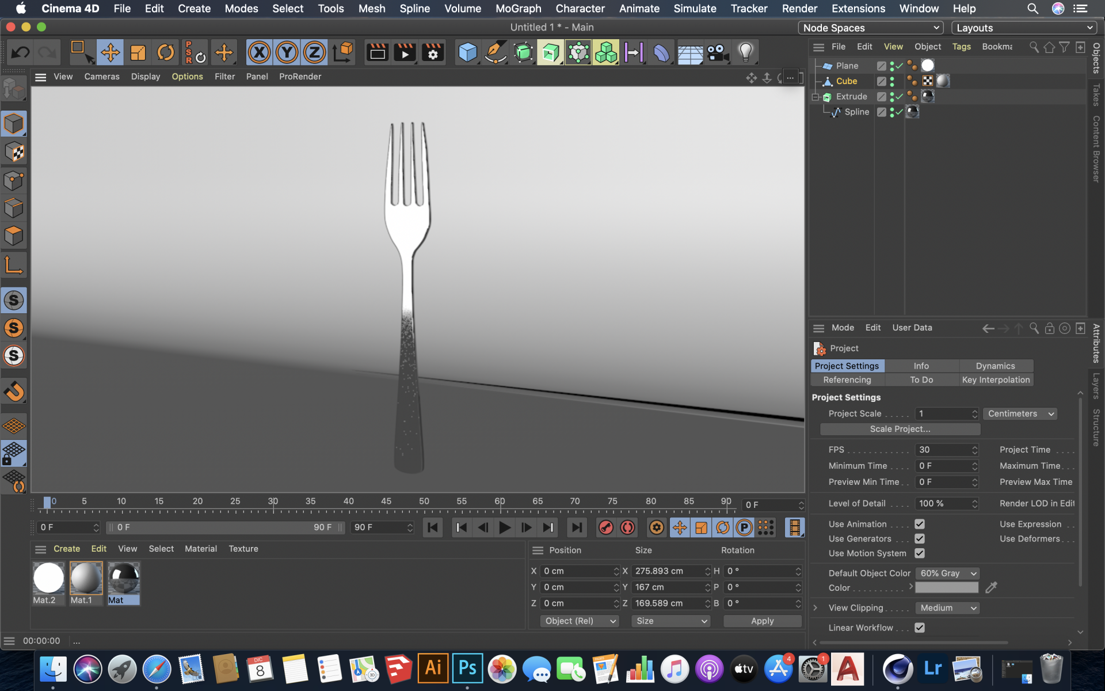Open the Centimeters unit dropdown
Screen dimensions: 1105x691
[x=1020, y=413]
